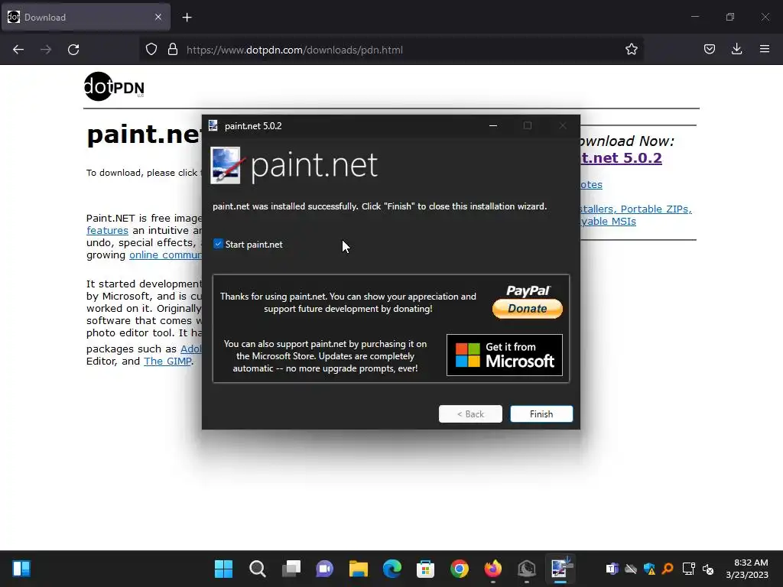Screen dimensions: 783x587
Task: Open the paint.net 5.0.2 download link
Action: [x=621, y=157]
